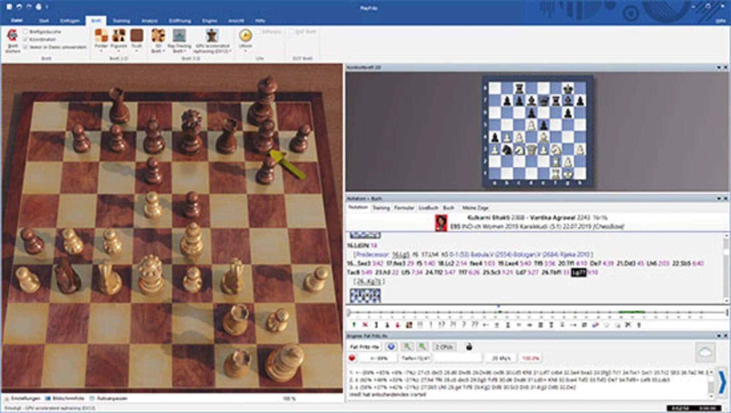Image resolution: width=731 pixels, height=413 pixels.
Task: Uncheck the Koordination checkbox
Action: coord(25,39)
